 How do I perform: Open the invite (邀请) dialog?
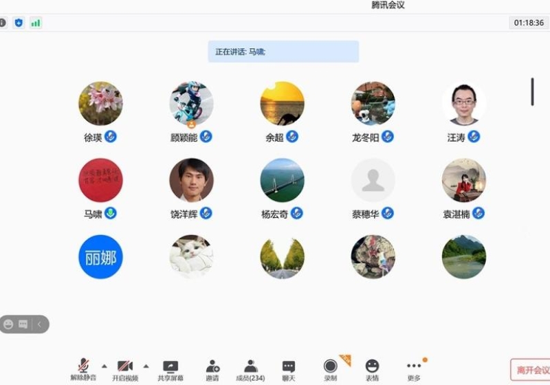tap(212, 368)
